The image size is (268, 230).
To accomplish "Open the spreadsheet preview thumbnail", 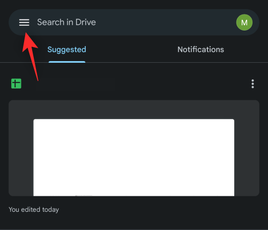I will point(134,148).
